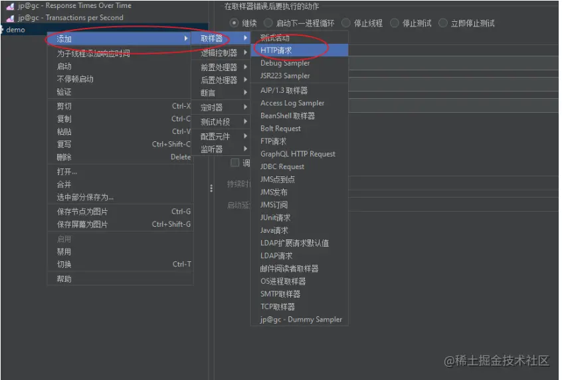Image resolution: width=562 pixels, height=380 pixels.
Task: Choose JUnit请求 sampler
Action: click(x=300, y=218)
